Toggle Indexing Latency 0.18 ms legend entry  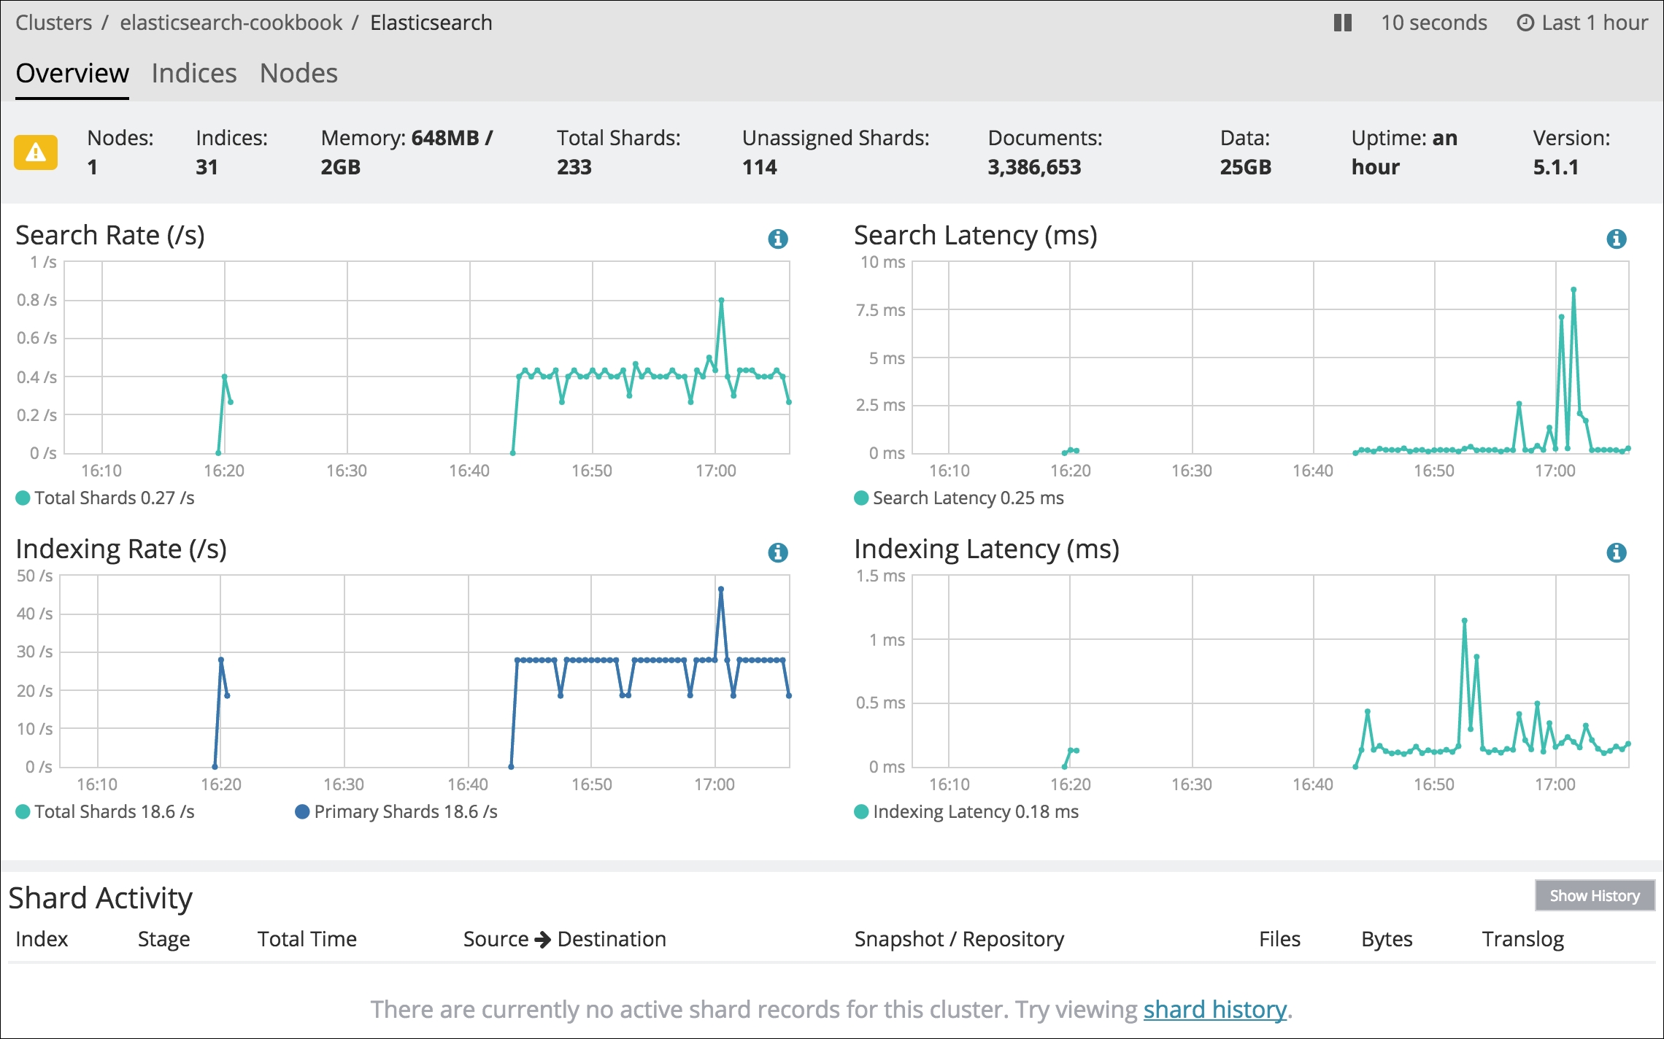tap(966, 811)
